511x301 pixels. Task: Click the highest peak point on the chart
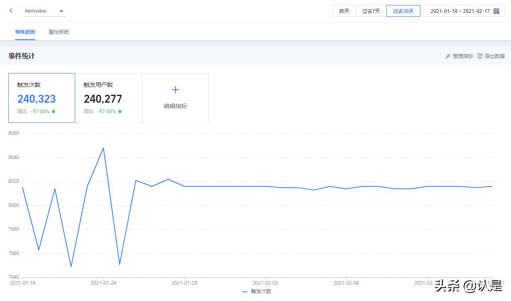point(103,147)
